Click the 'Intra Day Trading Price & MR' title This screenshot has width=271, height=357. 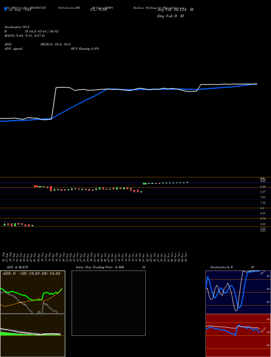(100, 267)
